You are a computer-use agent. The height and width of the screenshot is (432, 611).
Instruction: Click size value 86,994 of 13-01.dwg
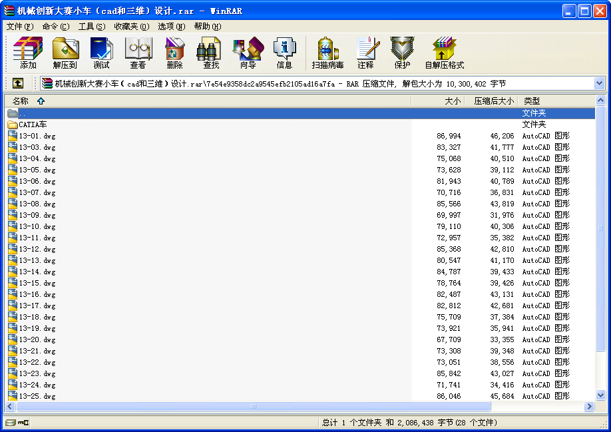pos(449,136)
